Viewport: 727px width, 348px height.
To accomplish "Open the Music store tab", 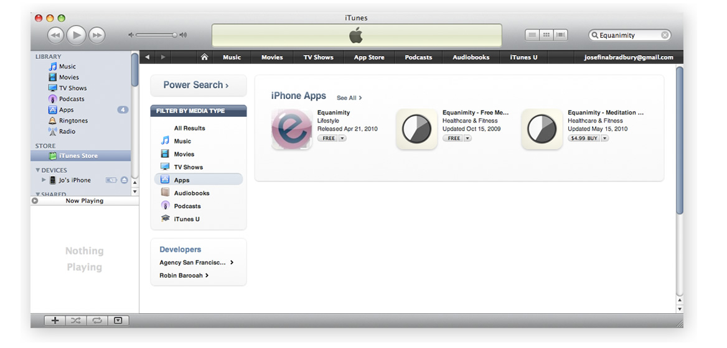I will pyautogui.click(x=232, y=57).
